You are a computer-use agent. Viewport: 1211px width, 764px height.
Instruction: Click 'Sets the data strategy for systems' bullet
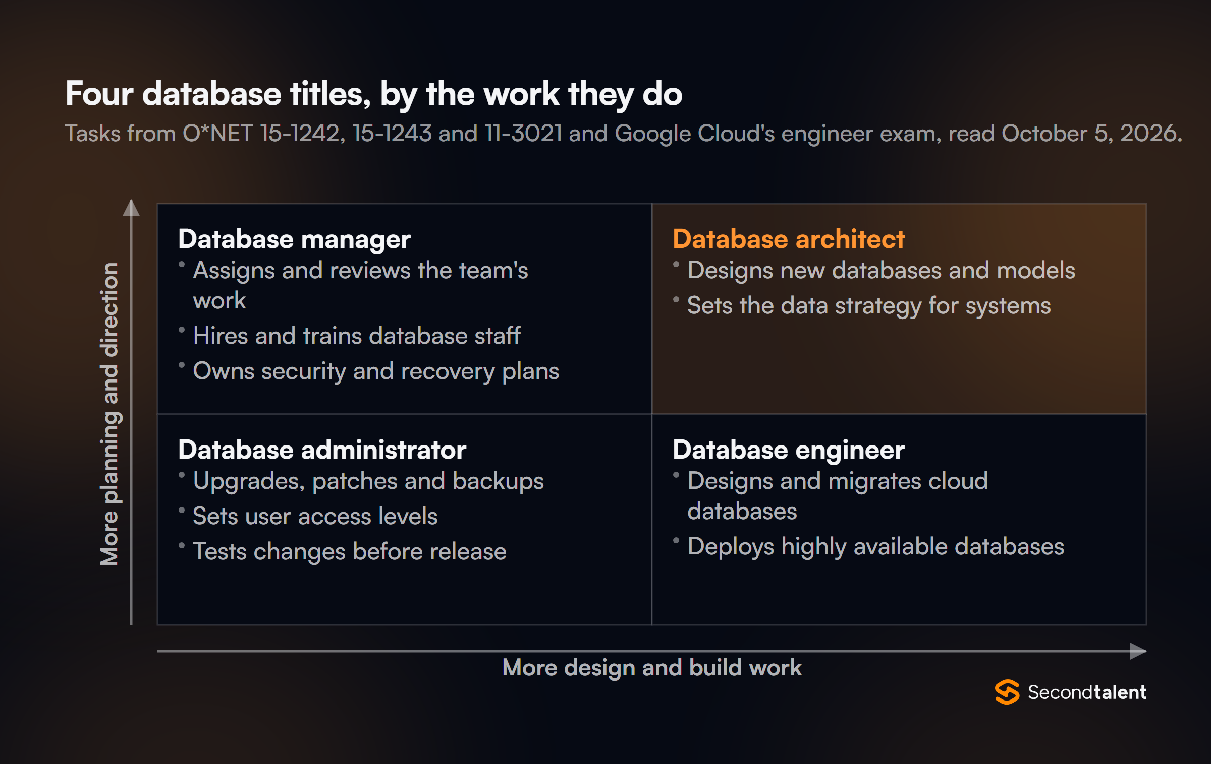869,306
